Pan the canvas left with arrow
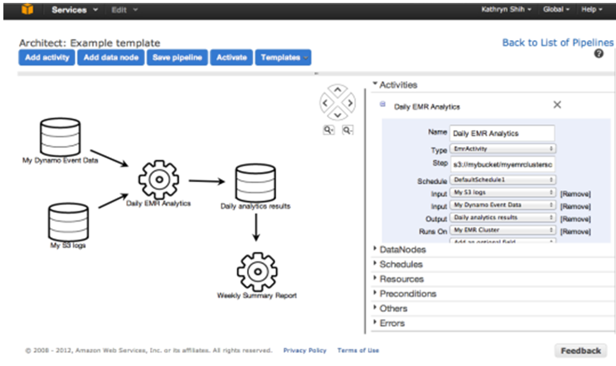 point(325,103)
